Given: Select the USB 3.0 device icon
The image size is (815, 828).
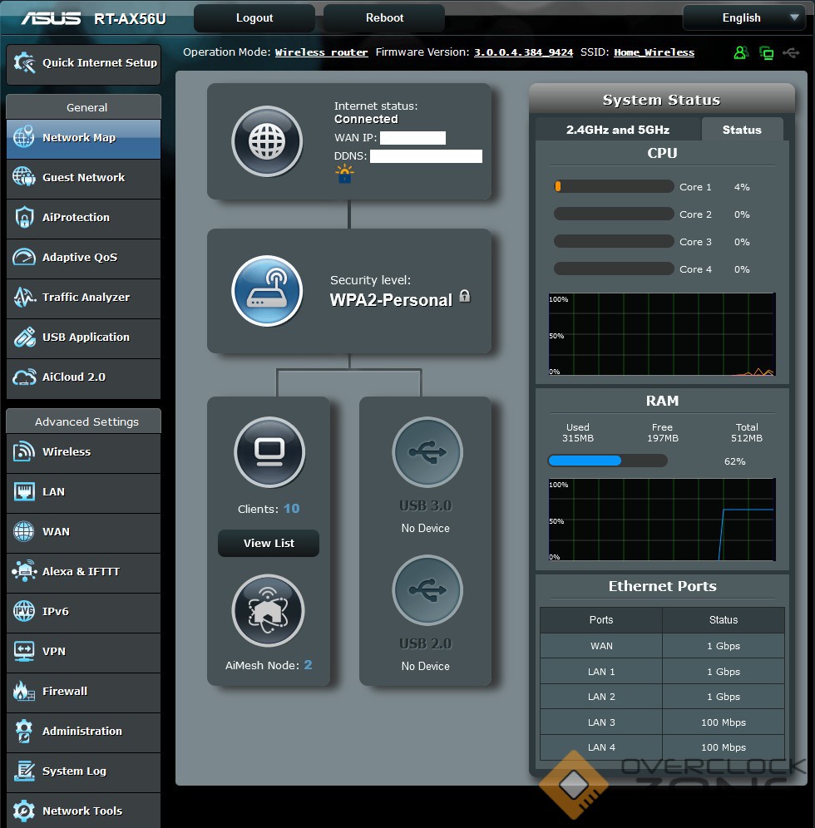Looking at the screenshot, I should 427,452.
